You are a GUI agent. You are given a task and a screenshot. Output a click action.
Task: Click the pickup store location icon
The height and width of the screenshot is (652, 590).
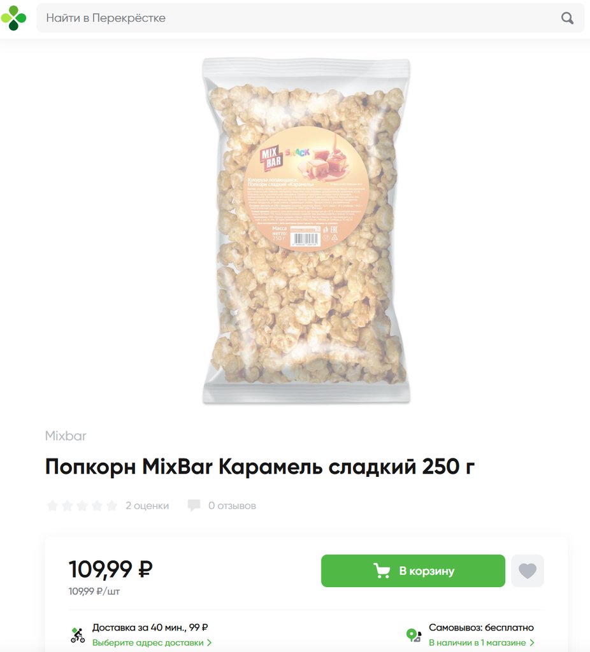click(x=414, y=635)
